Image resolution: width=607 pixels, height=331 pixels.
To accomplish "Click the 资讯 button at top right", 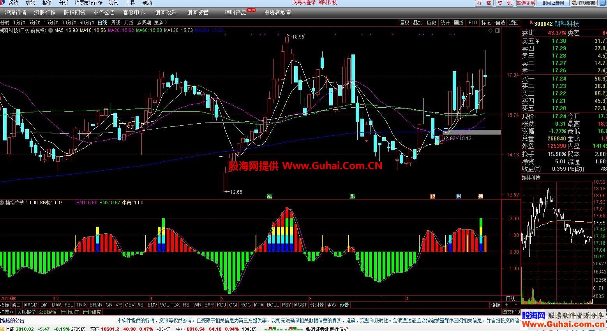I will coord(505,3).
